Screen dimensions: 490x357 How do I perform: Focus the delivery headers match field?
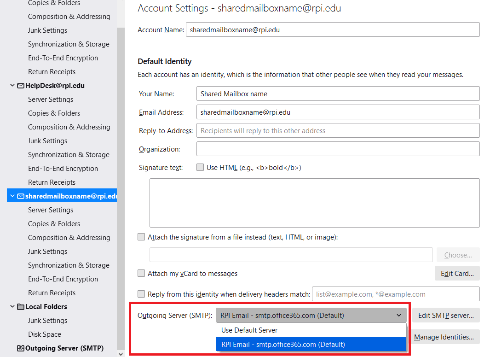pyautogui.click(x=396, y=294)
